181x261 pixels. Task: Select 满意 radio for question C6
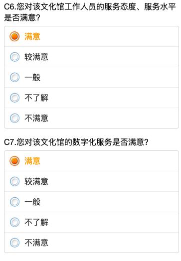14,36
